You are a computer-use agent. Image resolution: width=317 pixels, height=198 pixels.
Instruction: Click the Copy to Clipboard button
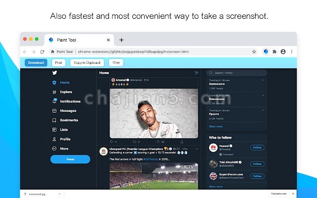(x=87, y=63)
